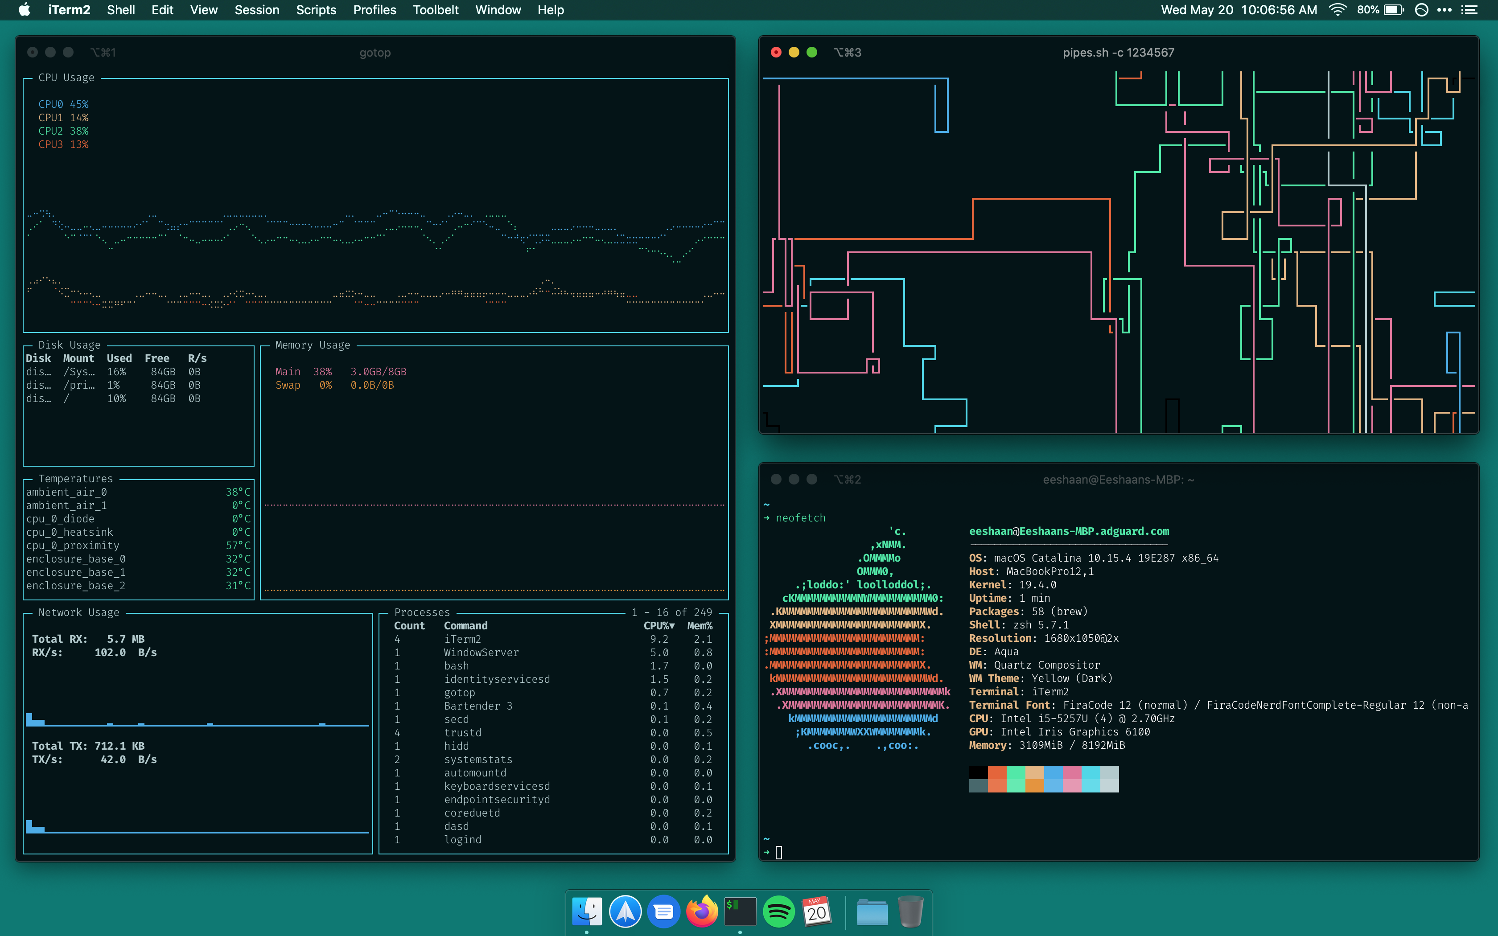The width and height of the screenshot is (1498, 936).
Task: Open the iTerm2 application menu
Action: pyautogui.click(x=69, y=10)
